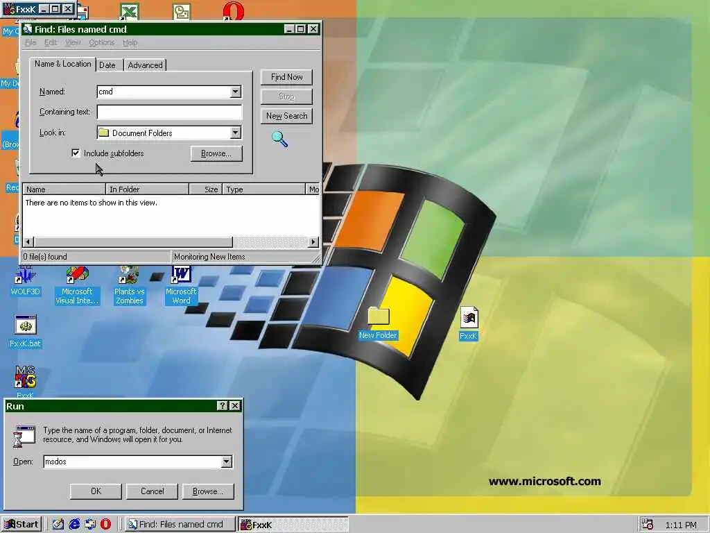Select the Microsoft Visual InterDev desktop icon
The height and width of the screenshot is (533, 710).
click(77, 285)
